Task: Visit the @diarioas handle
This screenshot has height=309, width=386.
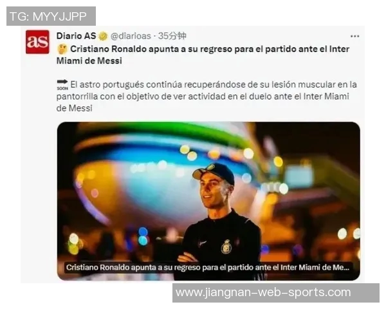Action: (x=131, y=36)
